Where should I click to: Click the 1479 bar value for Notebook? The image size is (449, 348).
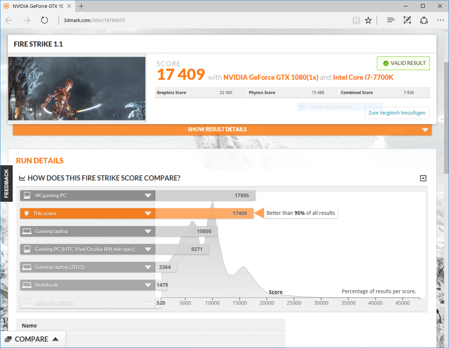pyautogui.click(x=162, y=285)
